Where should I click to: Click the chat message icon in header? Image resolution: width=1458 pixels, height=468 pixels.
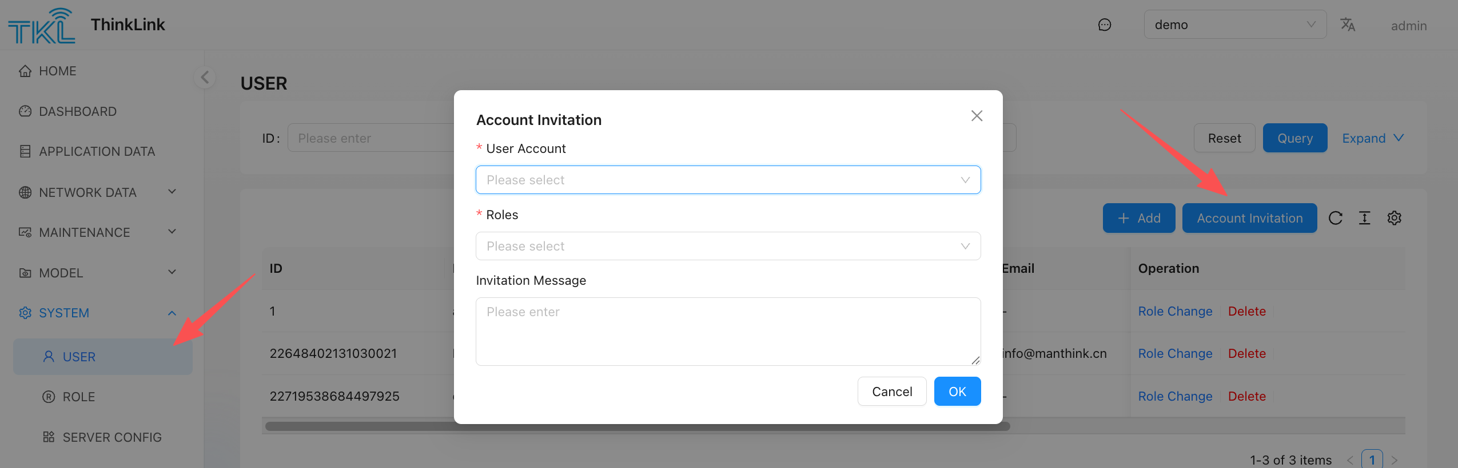1104,25
